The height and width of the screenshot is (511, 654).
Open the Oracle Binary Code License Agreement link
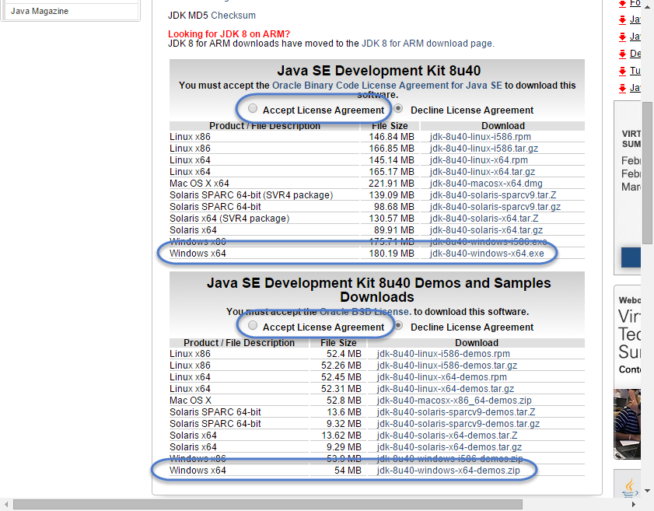click(x=387, y=85)
